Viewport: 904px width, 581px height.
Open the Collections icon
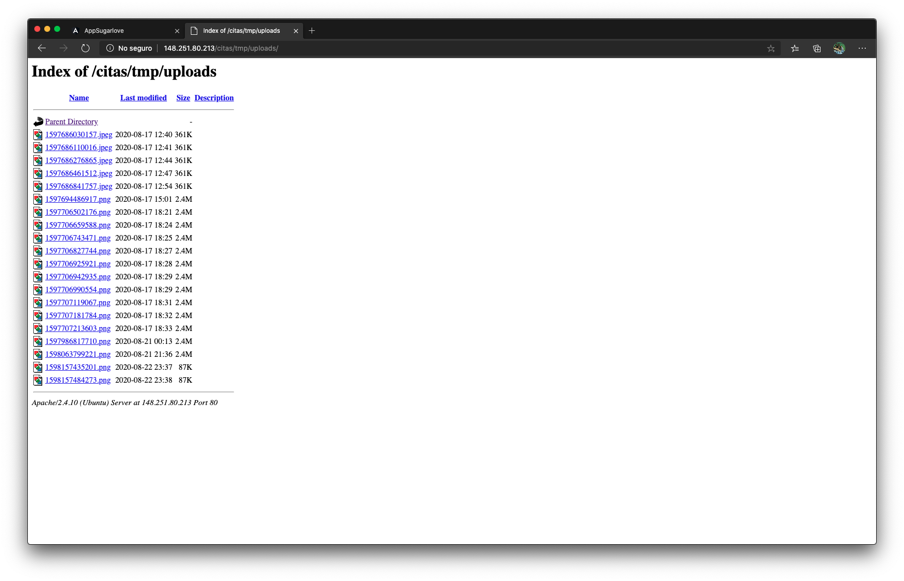[817, 48]
